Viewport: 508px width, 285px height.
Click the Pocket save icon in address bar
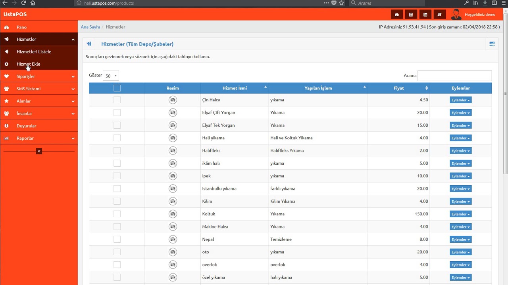pyautogui.click(x=334, y=3)
